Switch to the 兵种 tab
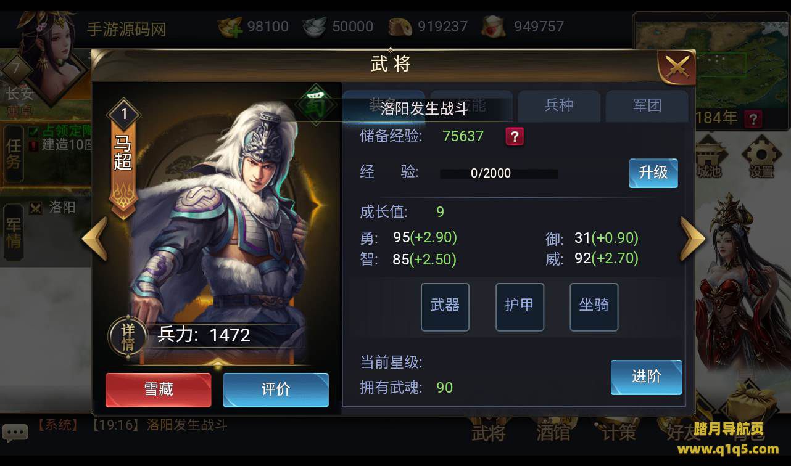The height and width of the screenshot is (466, 791). coord(559,105)
